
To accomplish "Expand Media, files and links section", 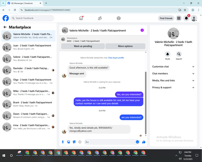I will coord(173,81).
